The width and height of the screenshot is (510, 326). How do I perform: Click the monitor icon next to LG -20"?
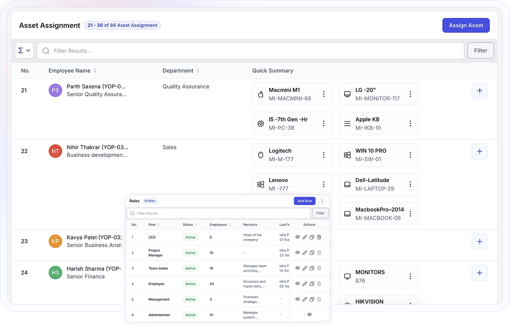coord(347,94)
